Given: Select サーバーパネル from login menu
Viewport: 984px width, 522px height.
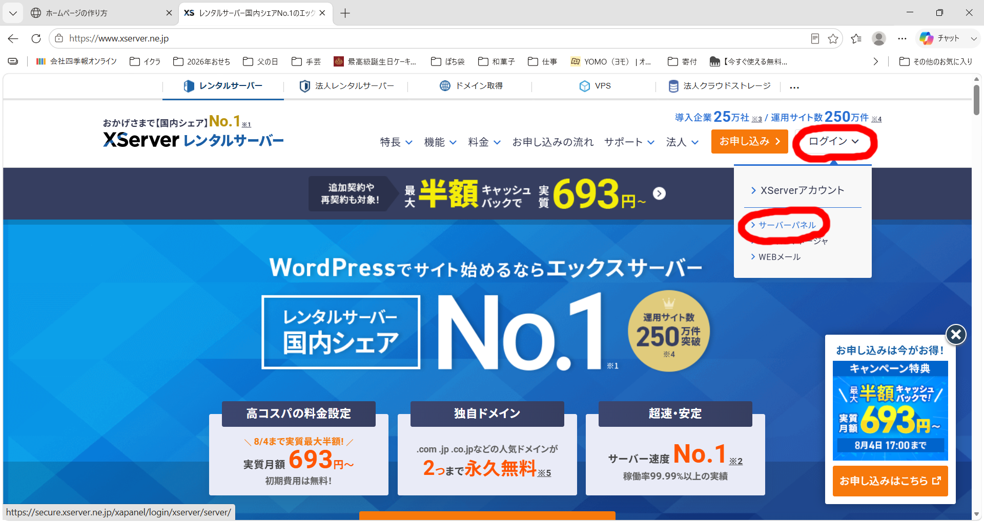Looking at the screenshot, I should [x=783, y=225].
